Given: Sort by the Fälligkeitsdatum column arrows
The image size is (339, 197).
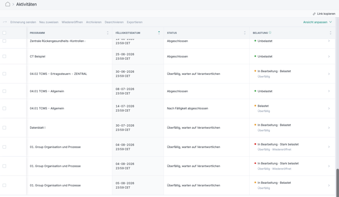Looking at the screenshot, I should point(159,33).
